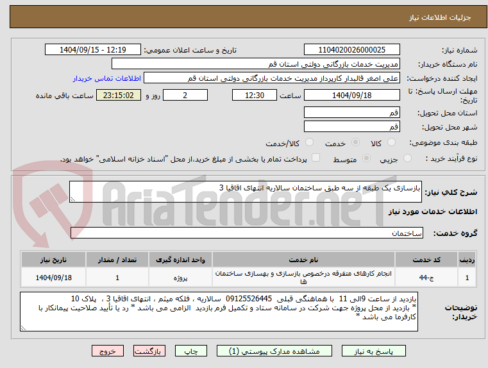Screen dimensions: 488x368
Task: Click the شرح کلی نیاز text area
Action: [x=246, y=192]
